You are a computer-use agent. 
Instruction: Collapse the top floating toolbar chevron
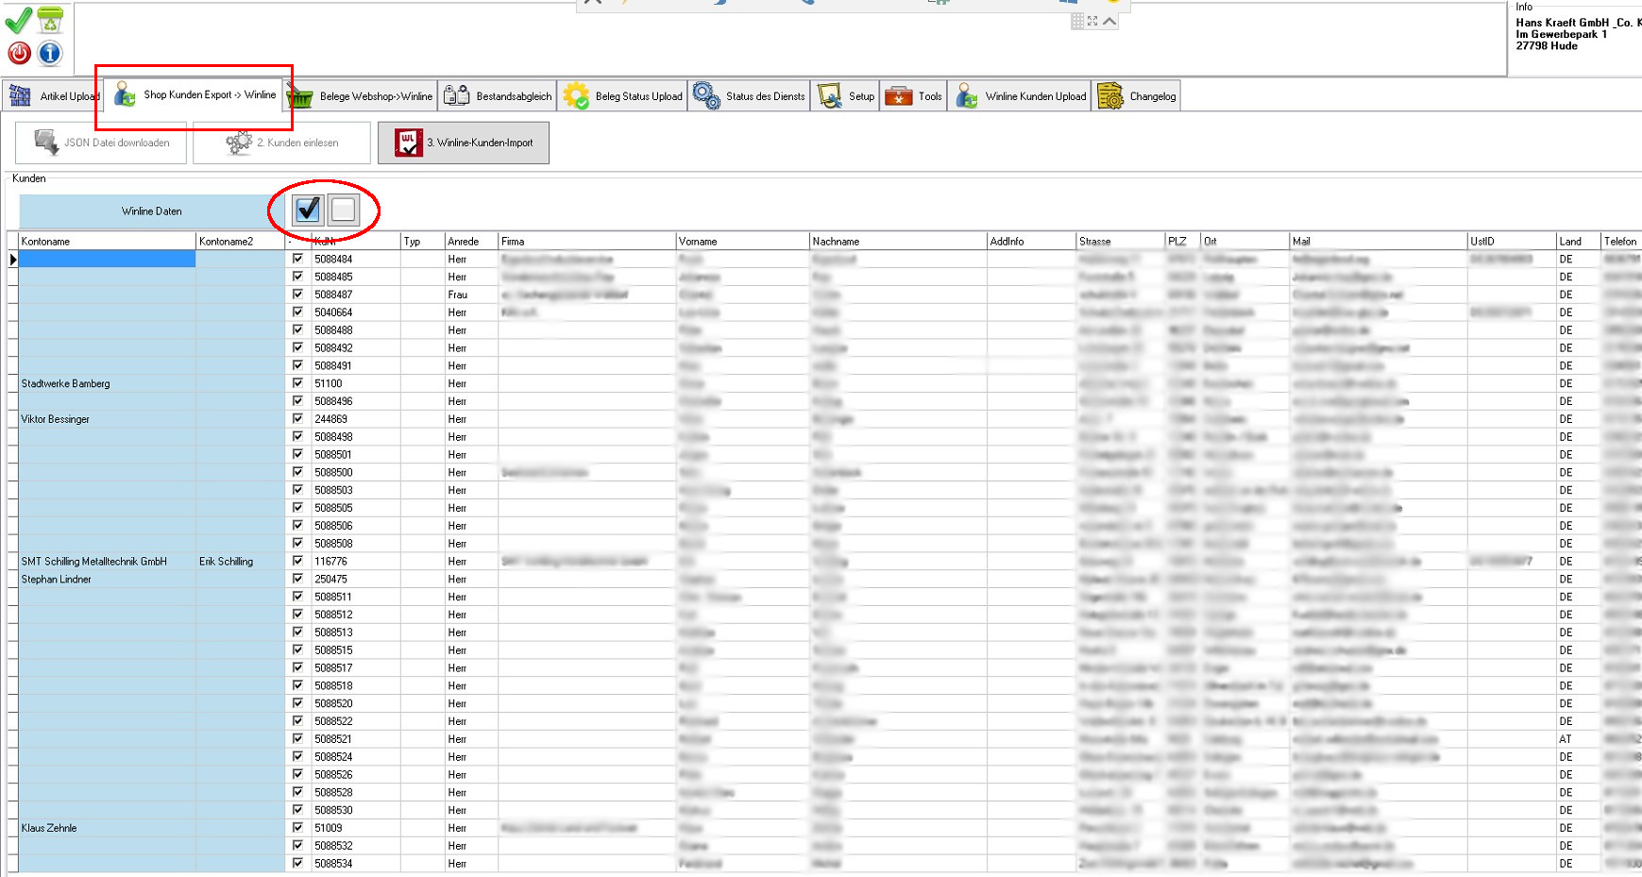coord(1109,21)
